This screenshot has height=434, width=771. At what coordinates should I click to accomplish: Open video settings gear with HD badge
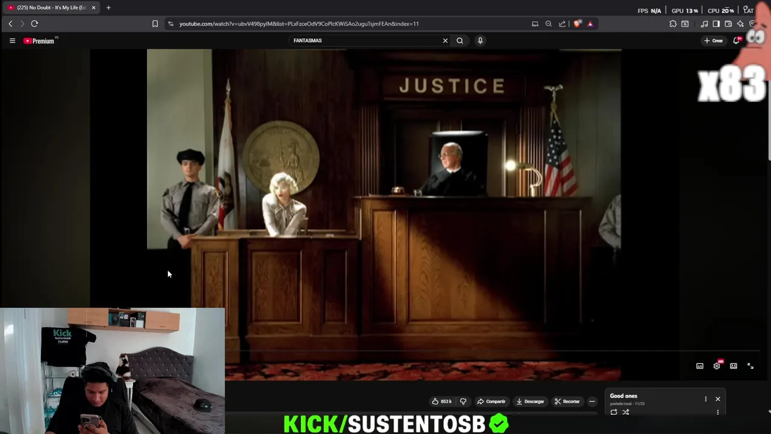[x=717, y=366]
